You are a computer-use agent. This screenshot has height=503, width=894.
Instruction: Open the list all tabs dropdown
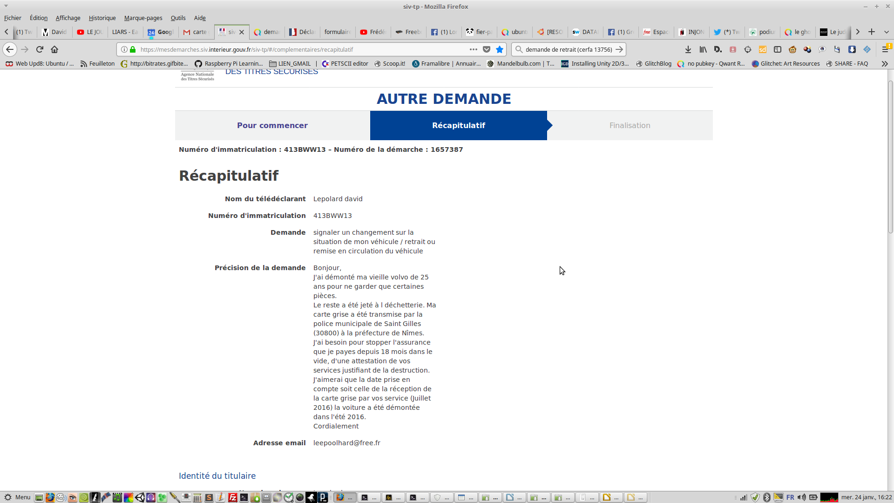(x=887, y=32)
